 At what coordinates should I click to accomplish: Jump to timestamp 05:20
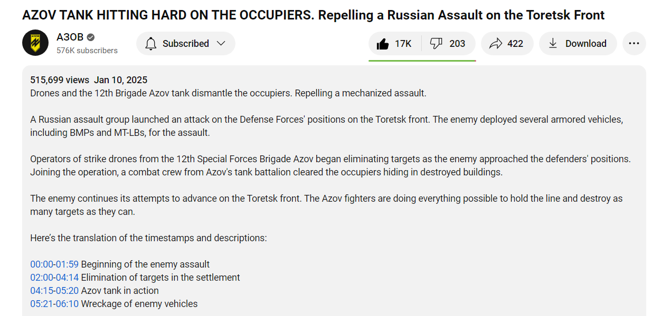point(67,291)
